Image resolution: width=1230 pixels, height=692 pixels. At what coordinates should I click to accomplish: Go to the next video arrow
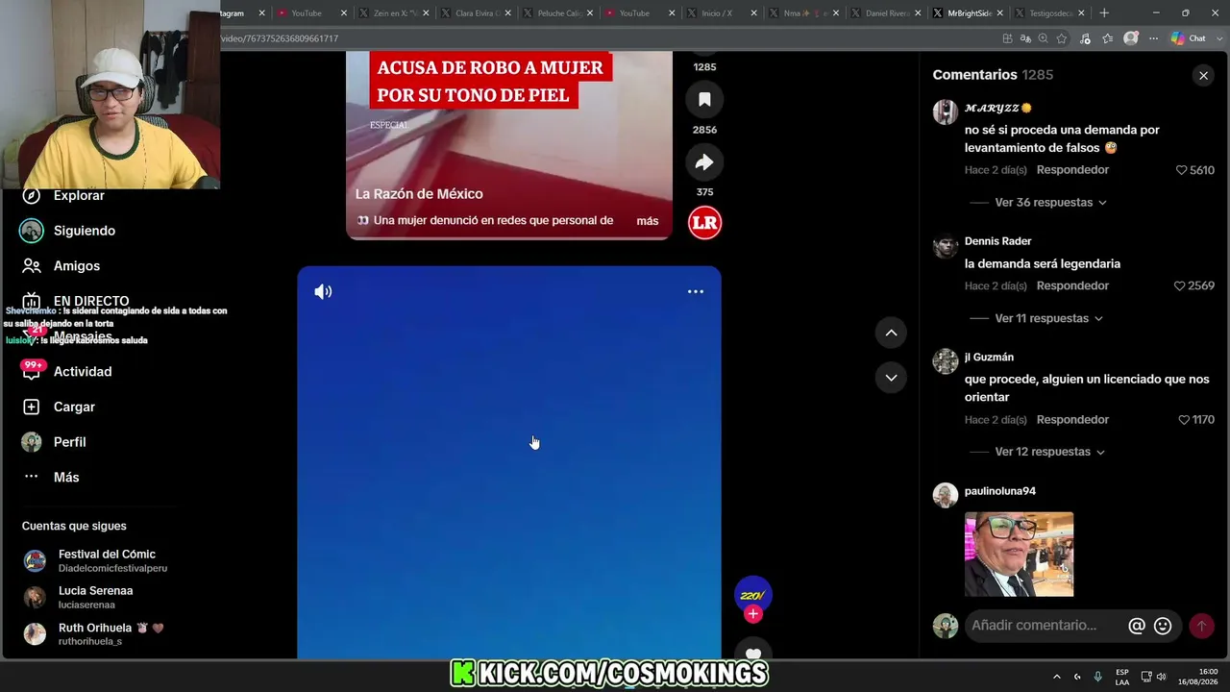point(891,378)
